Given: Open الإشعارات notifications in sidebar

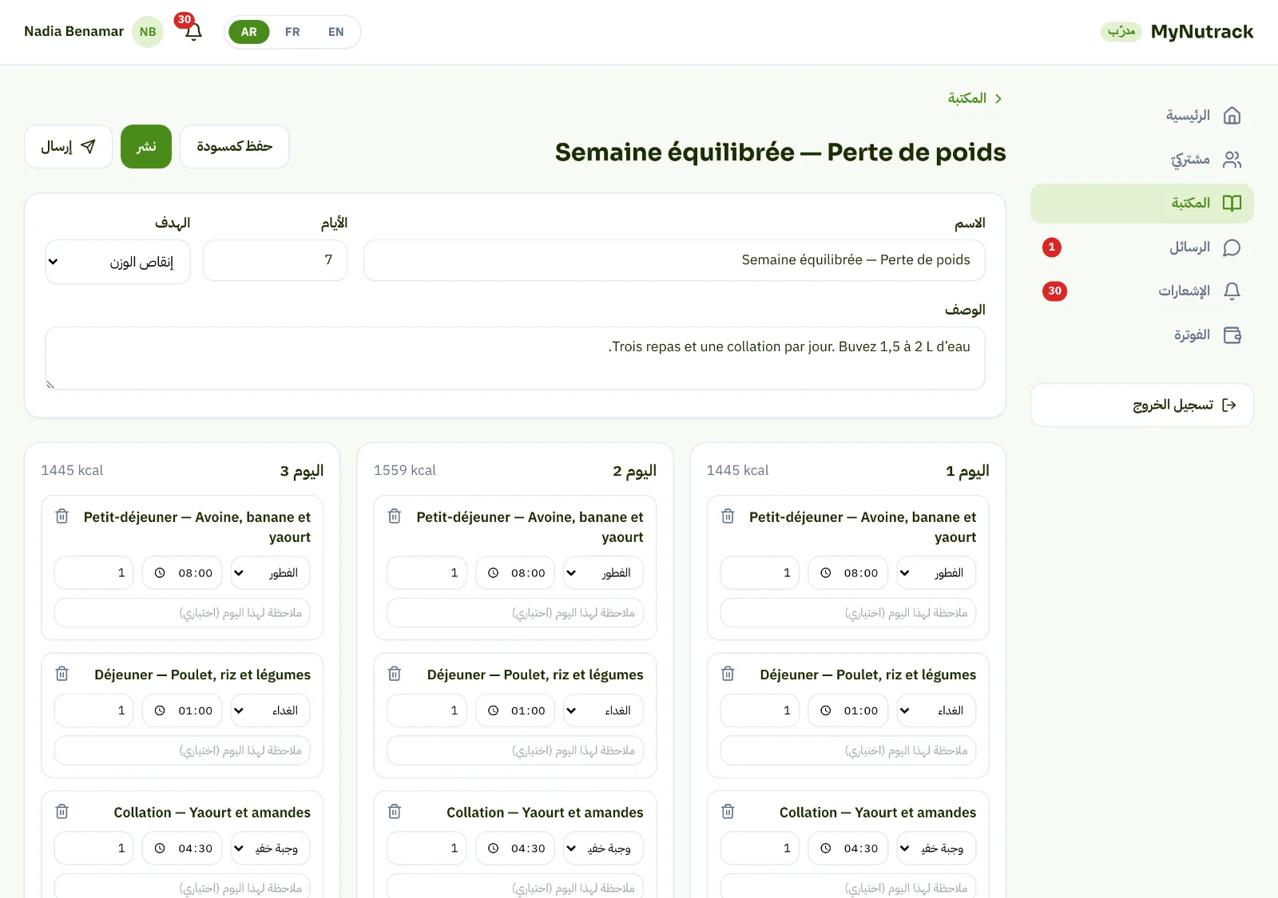Looking at the screenshot, I should point(1142,291).
